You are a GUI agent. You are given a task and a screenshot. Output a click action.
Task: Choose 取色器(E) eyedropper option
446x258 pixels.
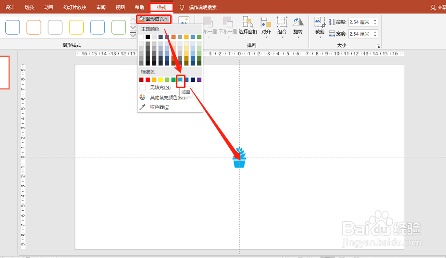point(170,107)
